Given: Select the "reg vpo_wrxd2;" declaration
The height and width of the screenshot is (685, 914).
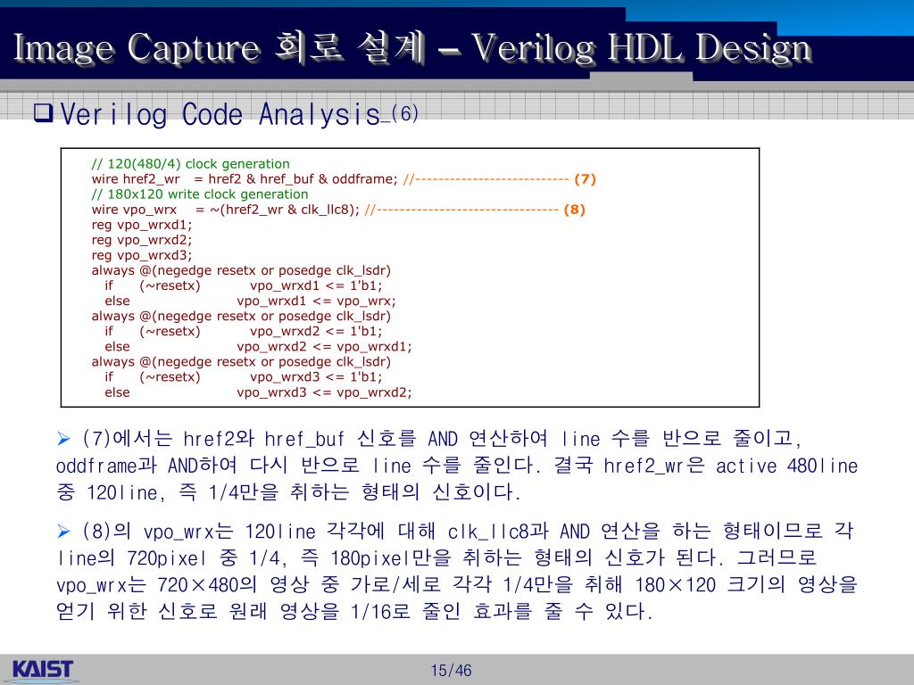Looking at the screenshot, I should pyautogui.click(x=142, y=239).
